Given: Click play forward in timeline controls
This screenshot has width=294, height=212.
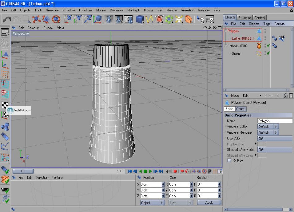Looking at the screenshot, I should (x=150, y=171).
